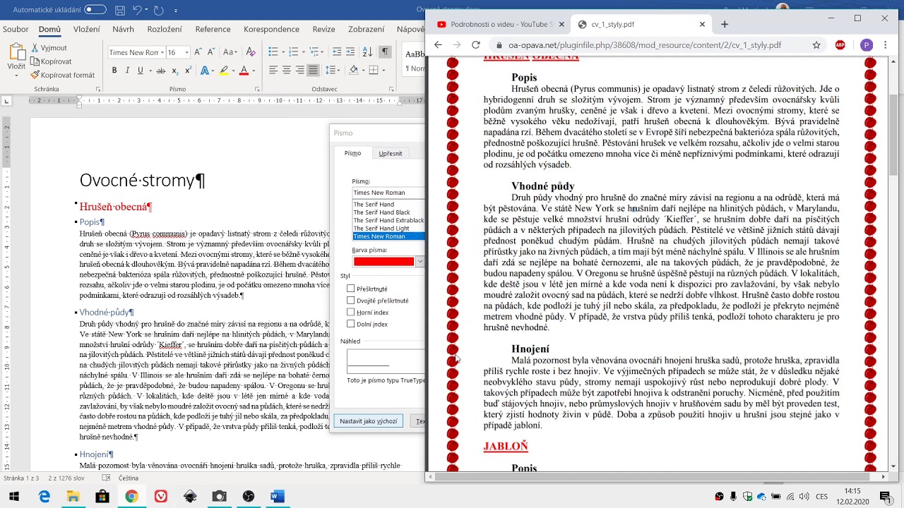
Task: Reload the PDF page in Chrome
Action: click(476, 45)
